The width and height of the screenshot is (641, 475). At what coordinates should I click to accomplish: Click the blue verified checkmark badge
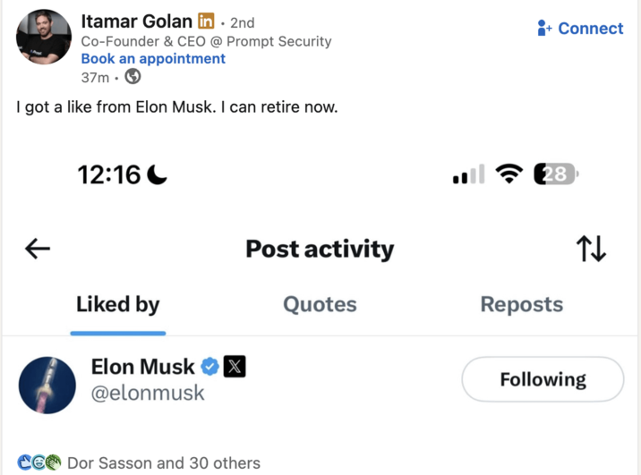click(x=209, y=367)
